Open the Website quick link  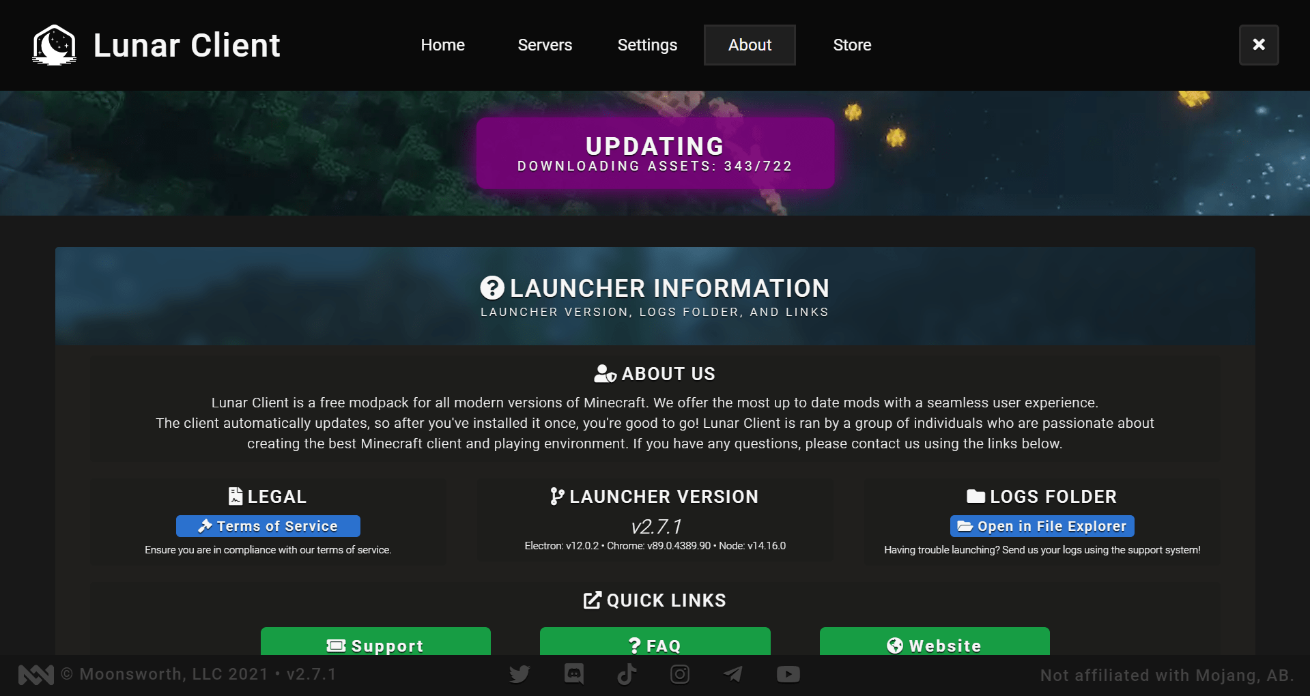pos(935,641)
